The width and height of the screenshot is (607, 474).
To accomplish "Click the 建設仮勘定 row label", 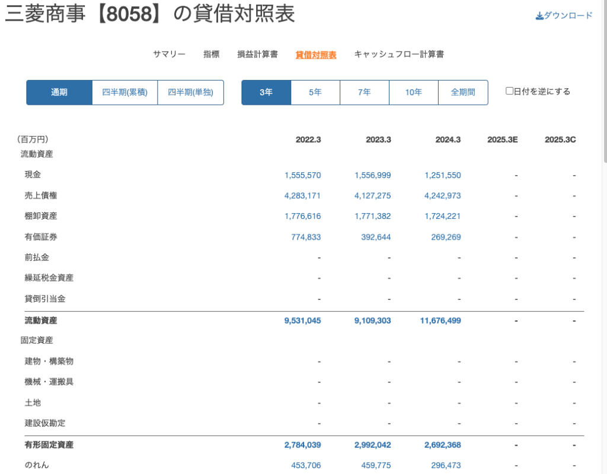I will [45, 423].
